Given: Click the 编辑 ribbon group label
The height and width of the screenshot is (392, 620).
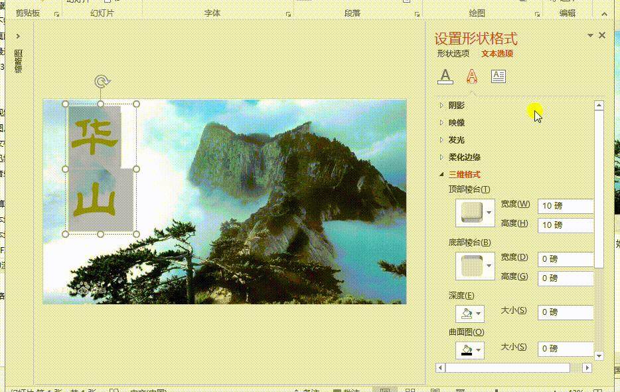Looking at the screenshot, I should 568,13.
